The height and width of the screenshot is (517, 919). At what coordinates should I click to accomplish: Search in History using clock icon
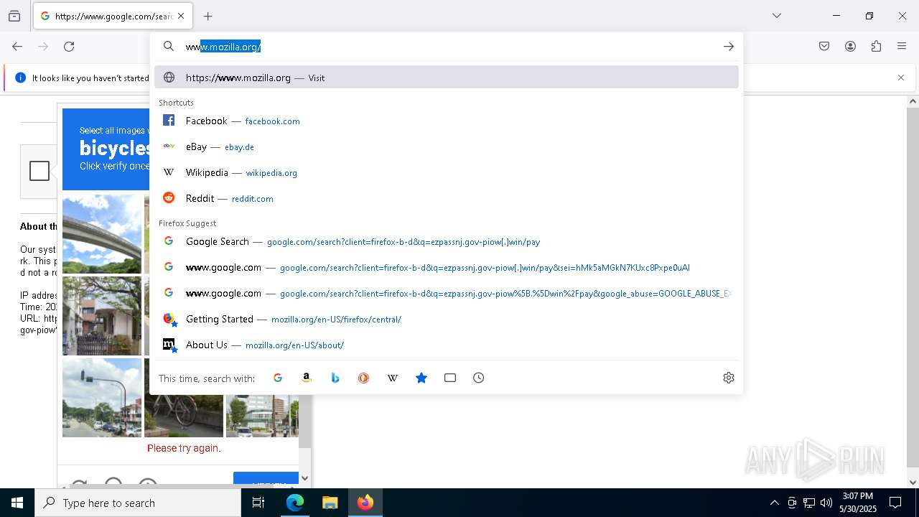[479, 378]
